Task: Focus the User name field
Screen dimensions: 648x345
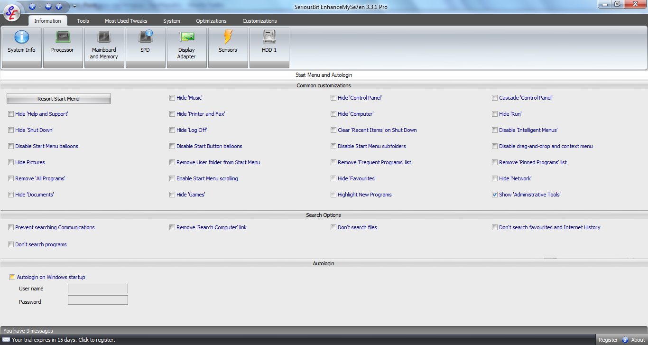Action: tap(98, 289)
